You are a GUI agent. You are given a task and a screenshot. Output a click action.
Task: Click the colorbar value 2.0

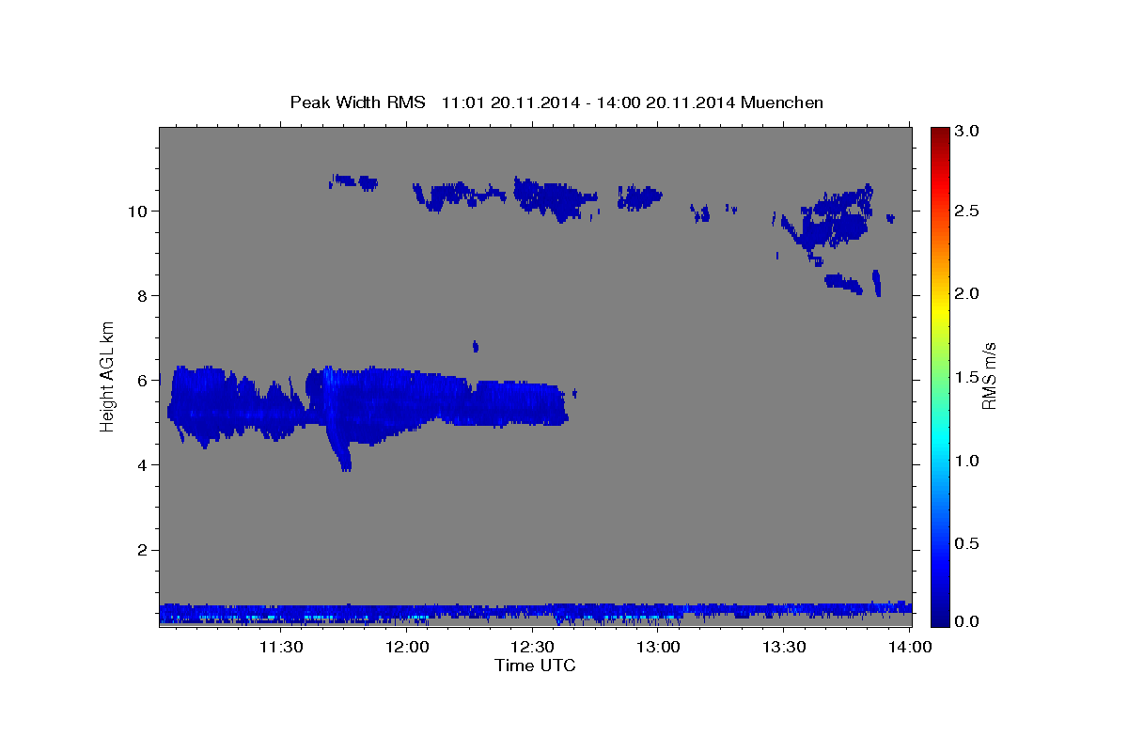coord(968,294)
